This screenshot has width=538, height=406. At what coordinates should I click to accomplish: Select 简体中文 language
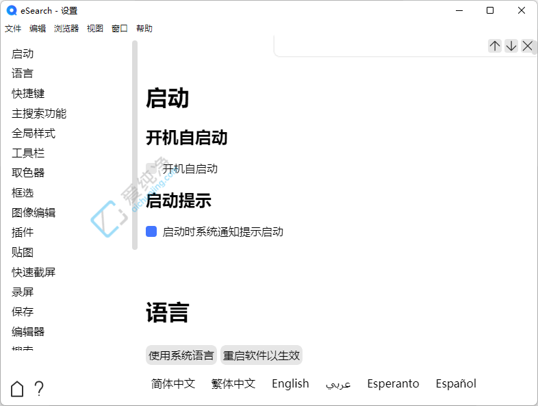(173, 383)
